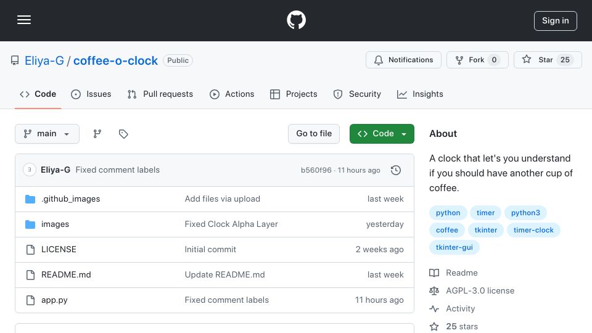Open the LICENSE file

(59, 250)
